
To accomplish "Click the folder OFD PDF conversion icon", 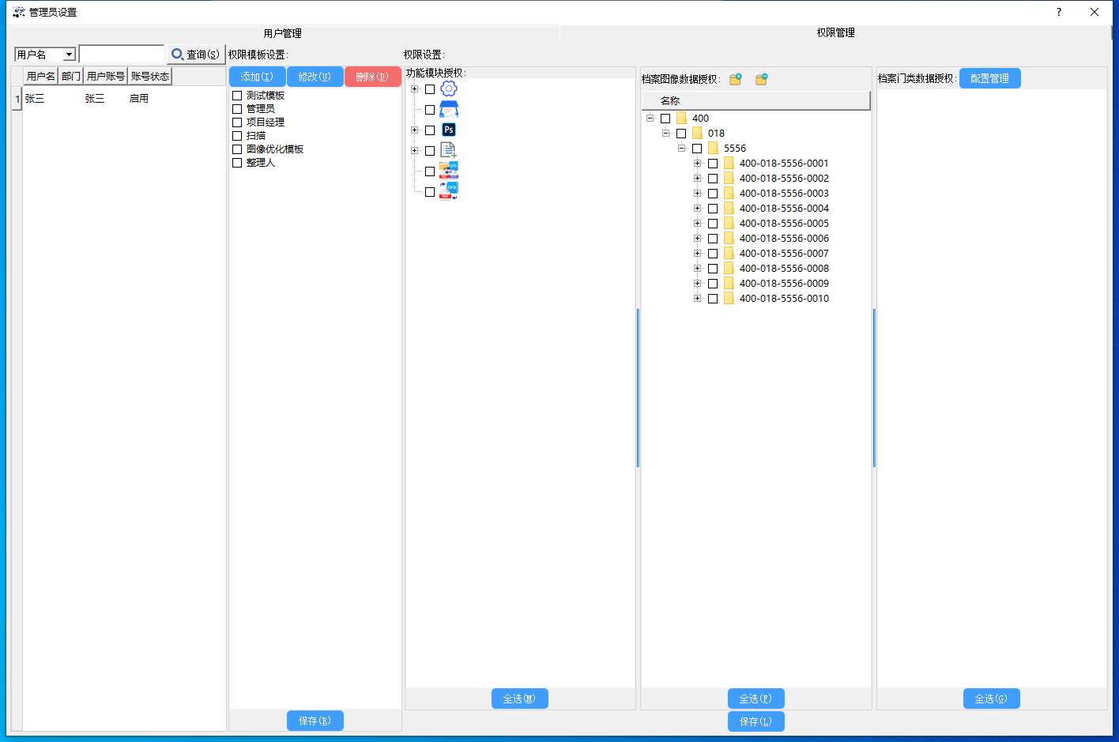I will (x=449, y=171).
